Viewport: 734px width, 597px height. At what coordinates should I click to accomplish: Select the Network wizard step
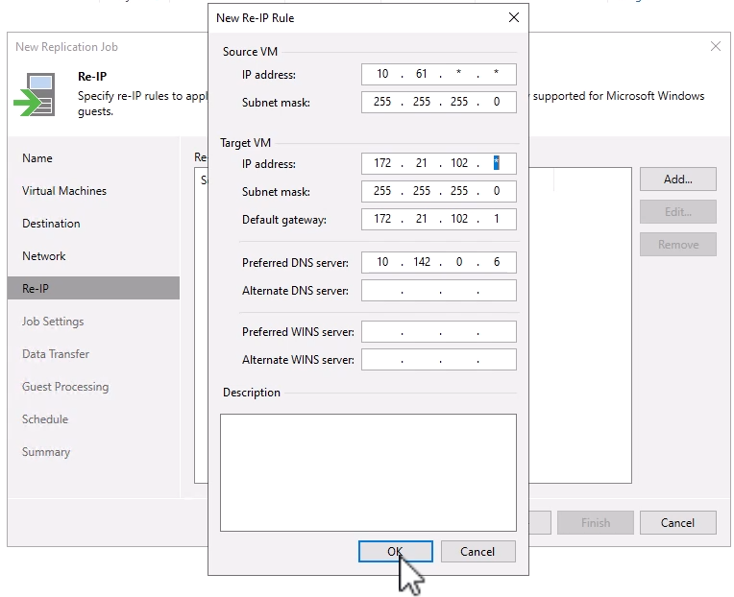[44, 256]
